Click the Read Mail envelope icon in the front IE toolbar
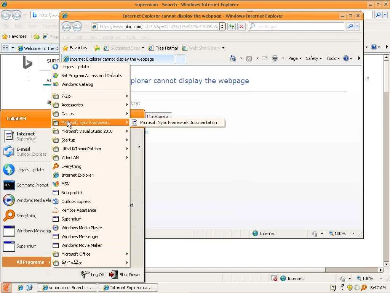The height and width of the screenshot is (293, 390). (x=265, y=58)
